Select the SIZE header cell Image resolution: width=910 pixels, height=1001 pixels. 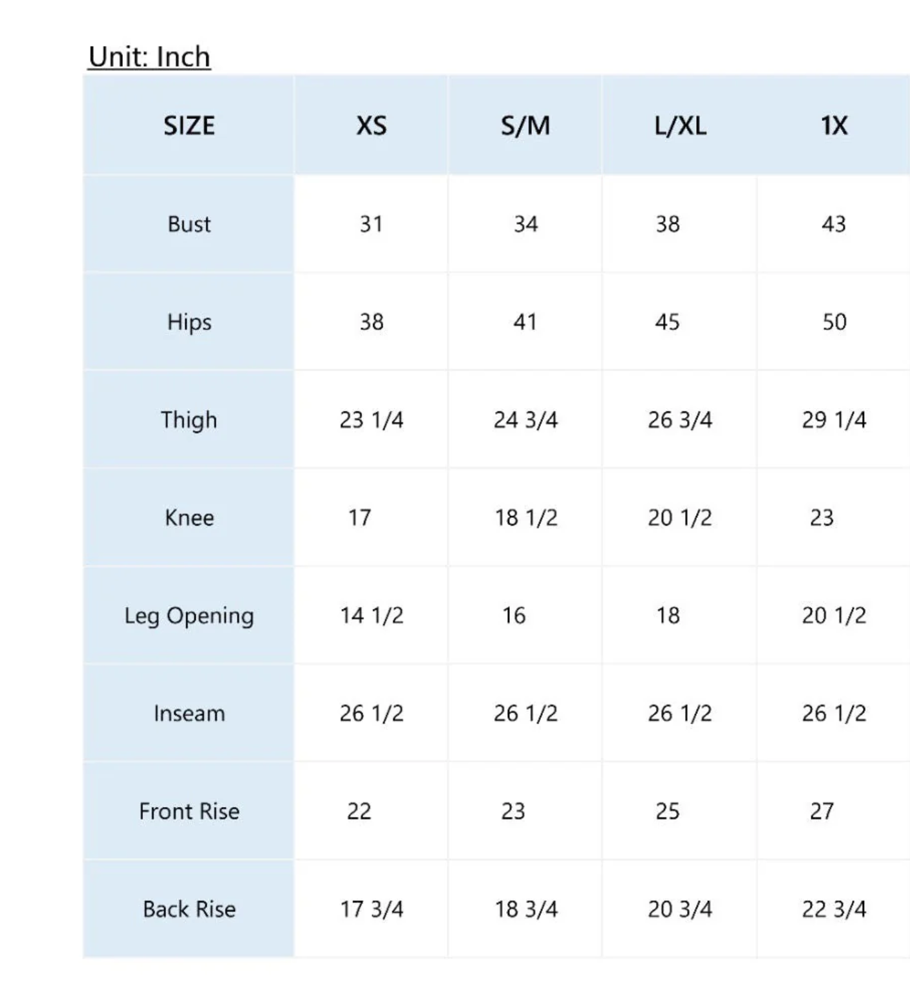click(189, 125)
